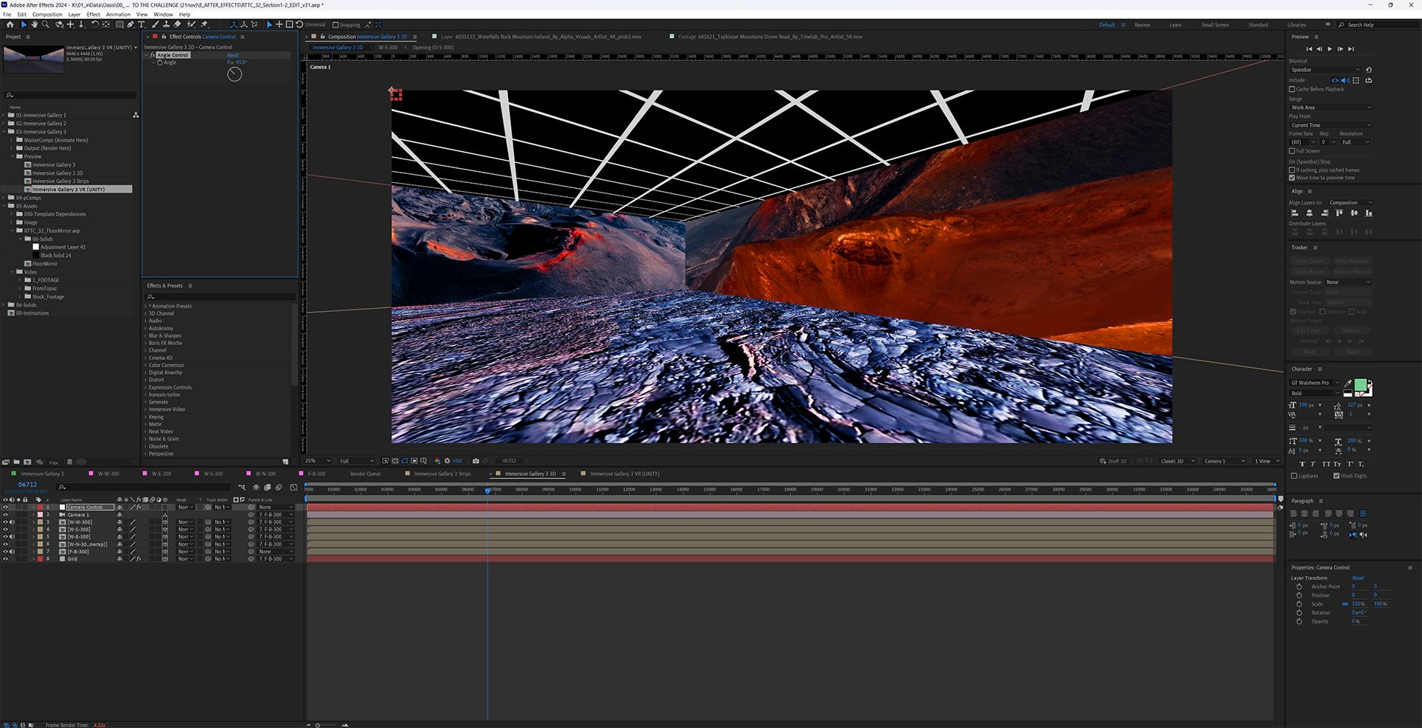Screen dimensions: 1422x728
Task: Click the take snapshot camera icon
Action: (x=475, y=461)
